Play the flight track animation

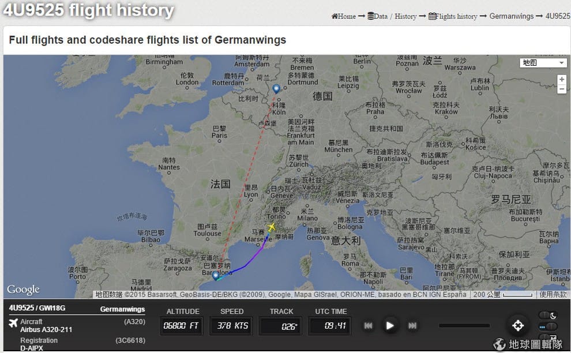coord(390,326)
